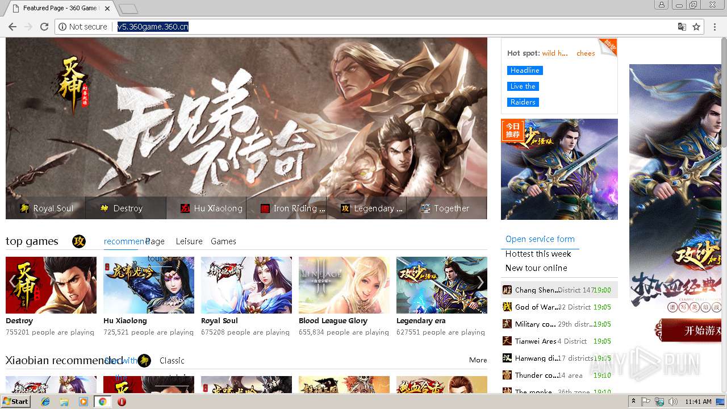Screen dimensions: 727x409
Task: Select the Games tab in top games
Action: (x=223, y=241)
